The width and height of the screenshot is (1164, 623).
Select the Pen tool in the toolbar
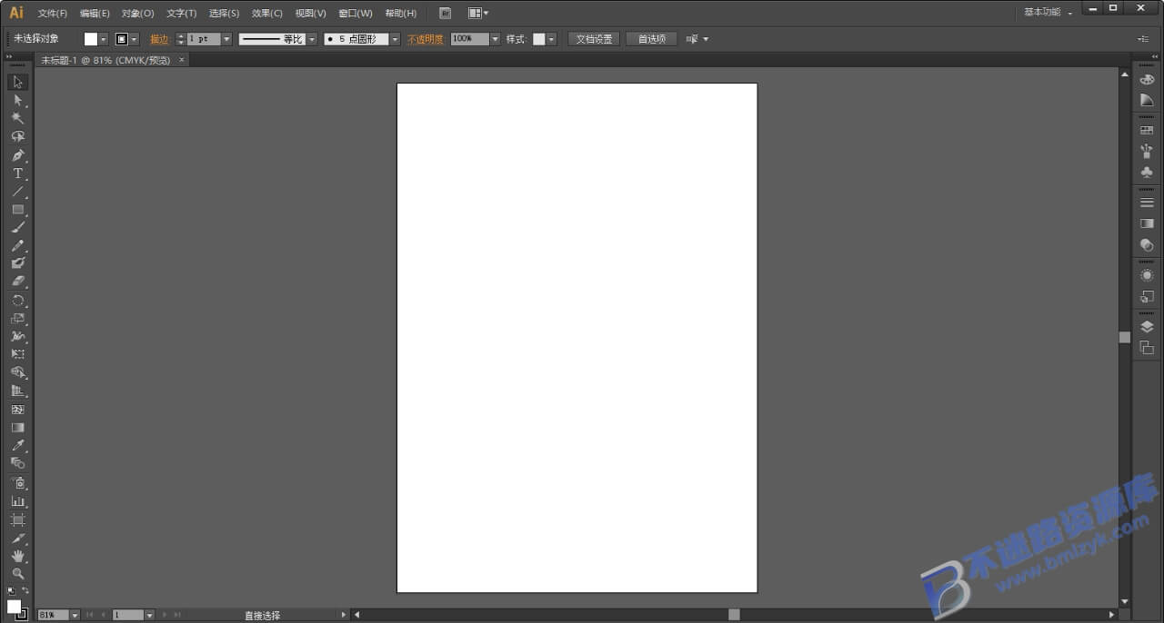[x=18, y=154]
